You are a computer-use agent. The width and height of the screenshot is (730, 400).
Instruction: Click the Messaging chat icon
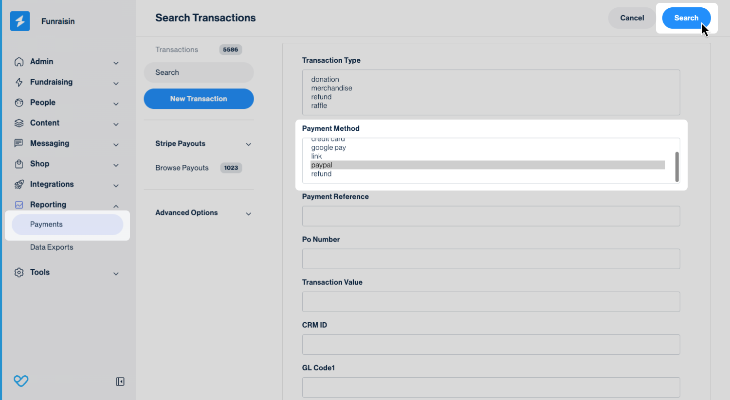point(19,143)
